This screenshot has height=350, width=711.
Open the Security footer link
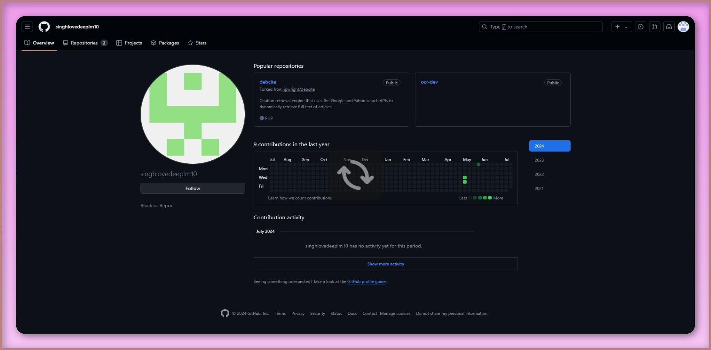coord(317,313)
